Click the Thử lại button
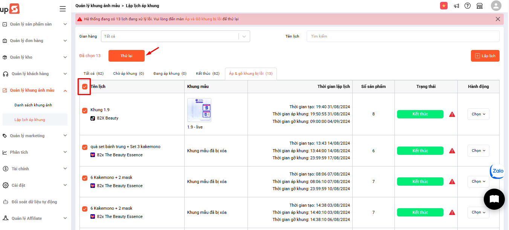509x230 pixels. (126, 56)
